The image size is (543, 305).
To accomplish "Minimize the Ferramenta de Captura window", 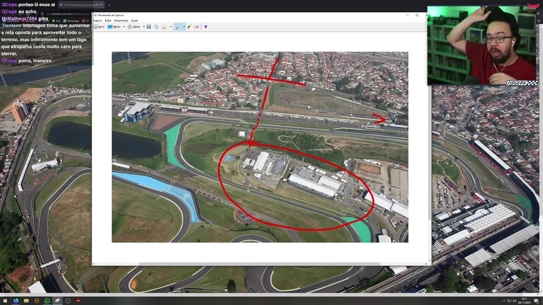I will (x=407, y=15).
